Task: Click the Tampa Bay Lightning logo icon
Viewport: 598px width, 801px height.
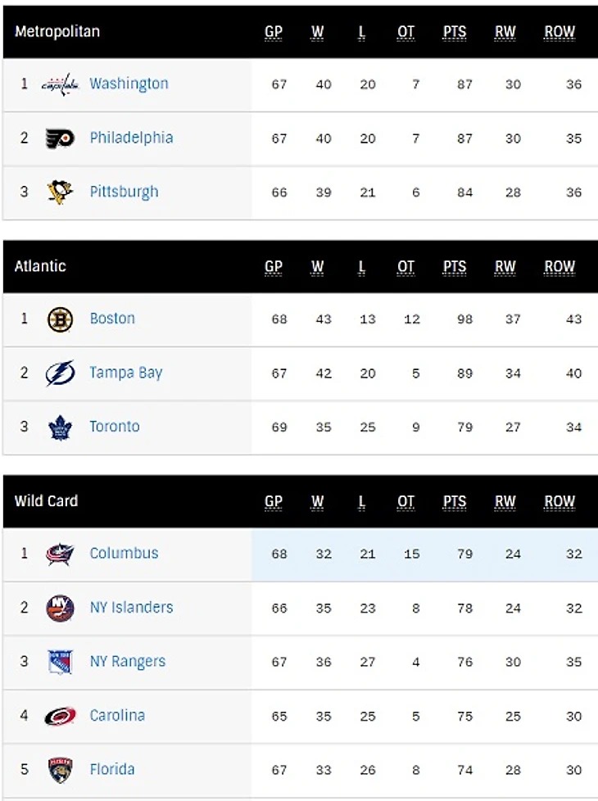Action: tap(60, 373)
